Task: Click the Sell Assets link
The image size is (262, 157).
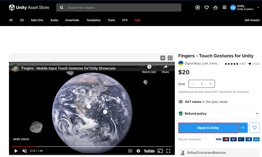Action: pos(252,20)
